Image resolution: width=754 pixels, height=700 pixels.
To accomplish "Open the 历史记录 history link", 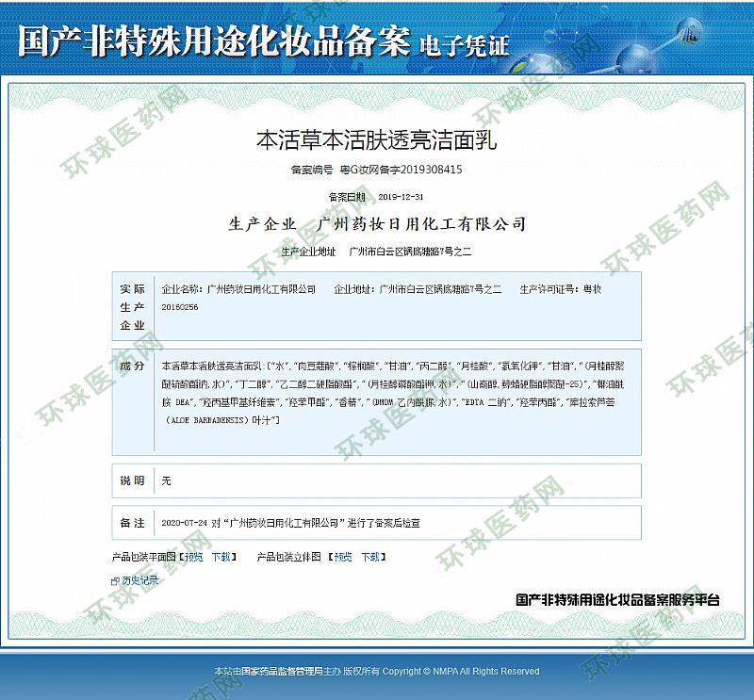I will coord(139,581).
